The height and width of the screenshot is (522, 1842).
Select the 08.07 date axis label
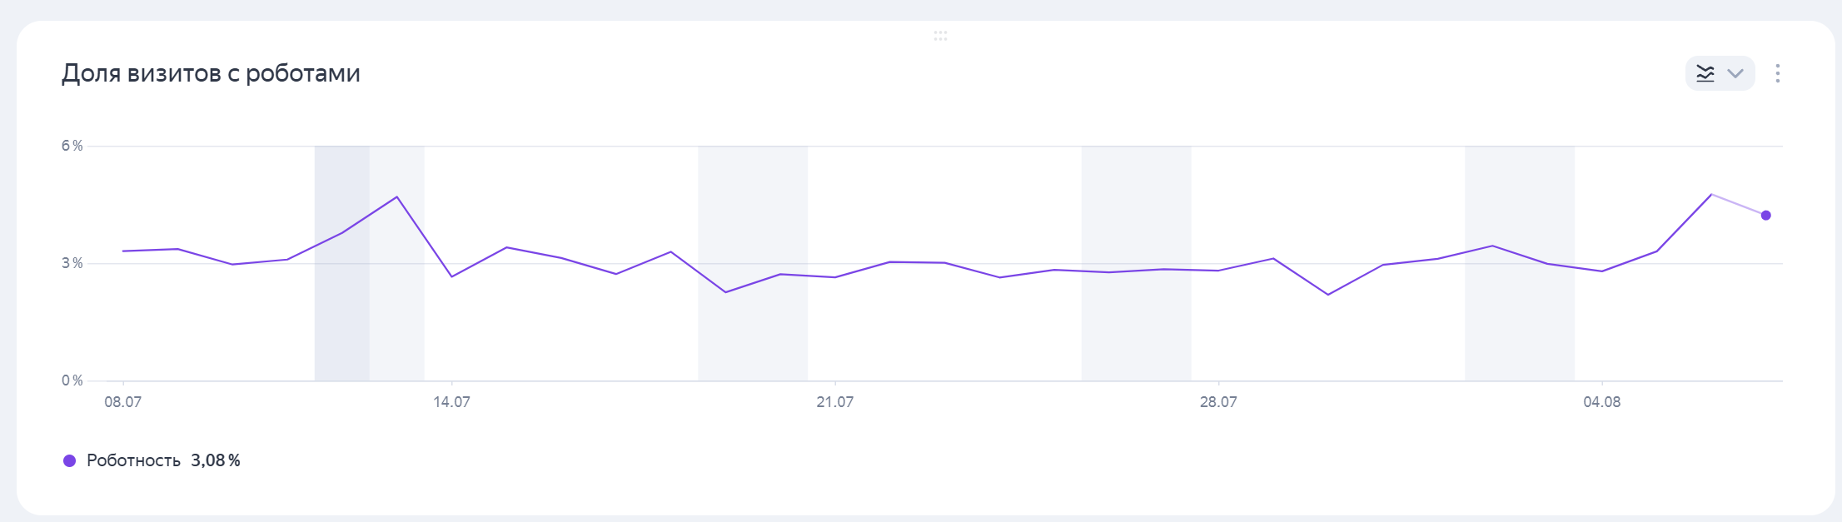click(x=122, y=402)
